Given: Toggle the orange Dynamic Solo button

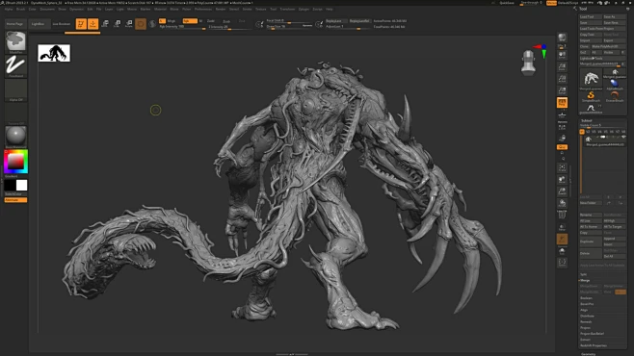Looking at the screenshot, I should click(x=562, y=240).
